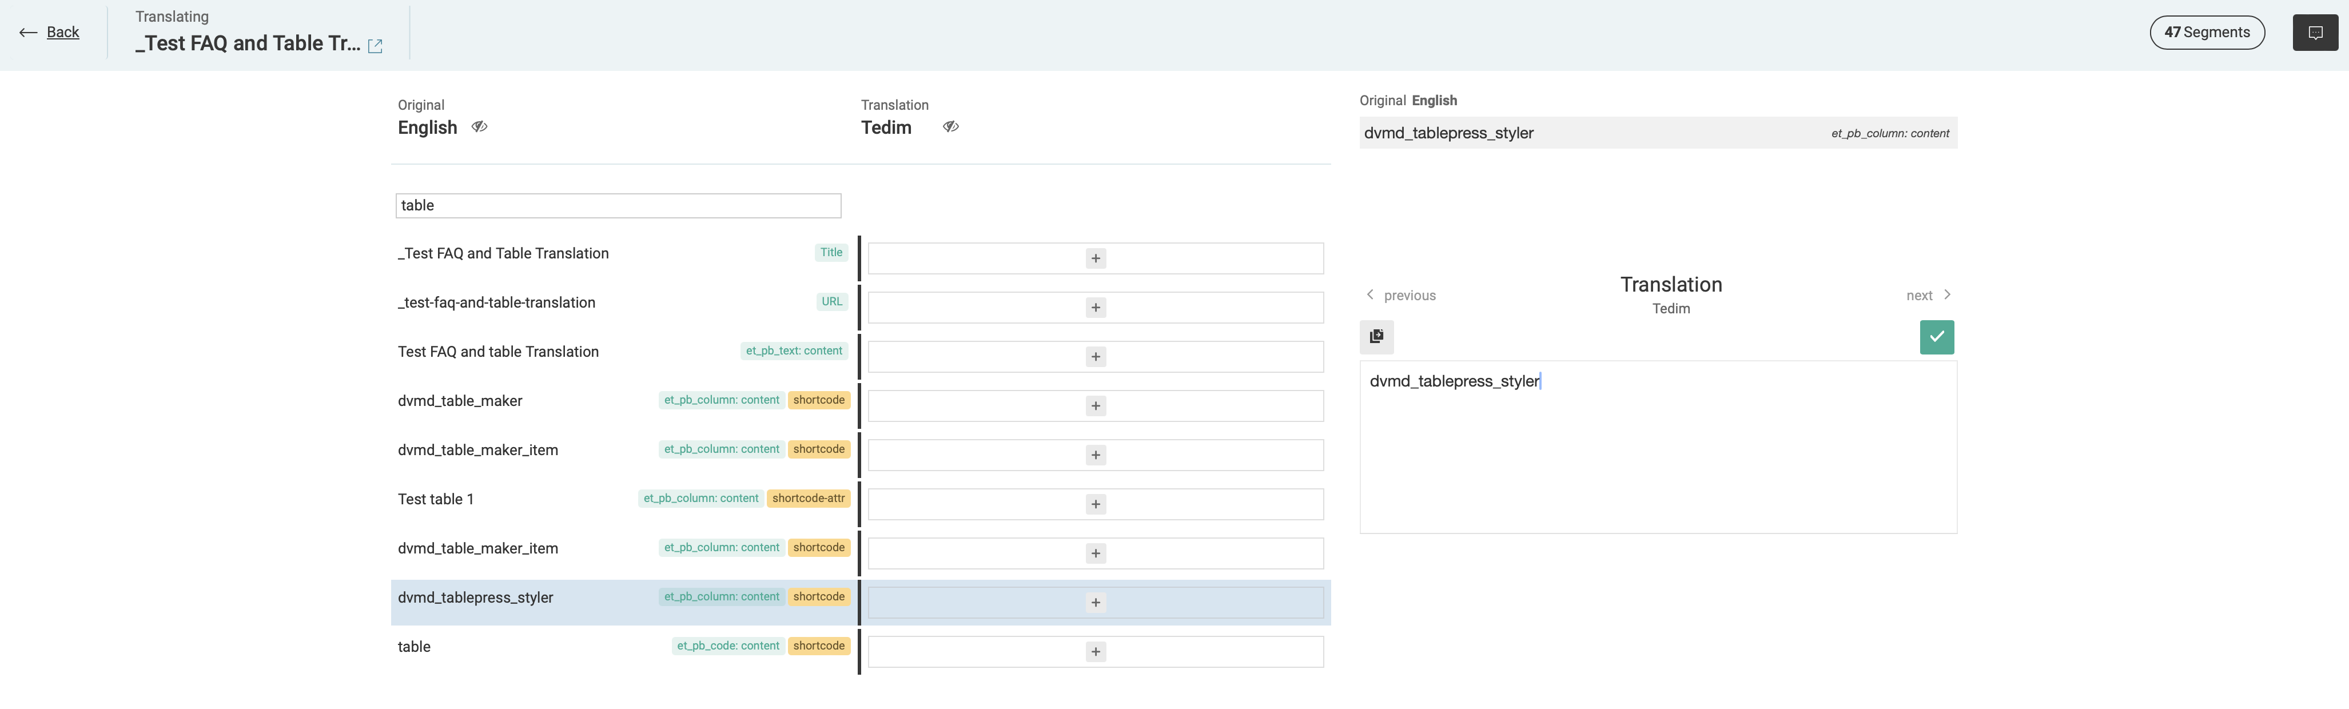Click the 47 Segments button
Image resolution: width=2349 pixels, height=709 pixels.
[2207, 32]
